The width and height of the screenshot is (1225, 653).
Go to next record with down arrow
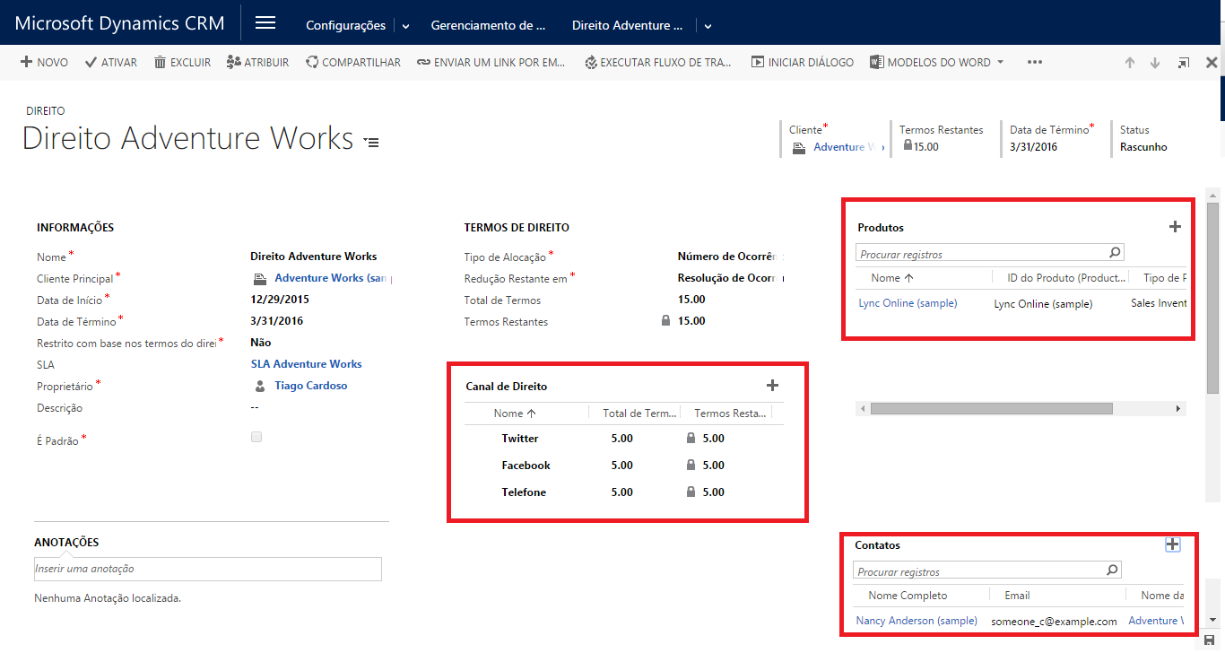[x=1155, y=63]
